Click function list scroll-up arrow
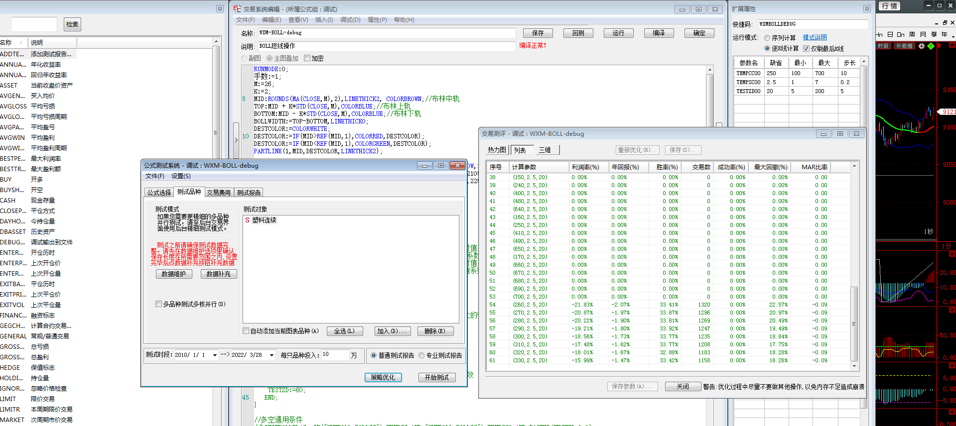 point(216,41)
